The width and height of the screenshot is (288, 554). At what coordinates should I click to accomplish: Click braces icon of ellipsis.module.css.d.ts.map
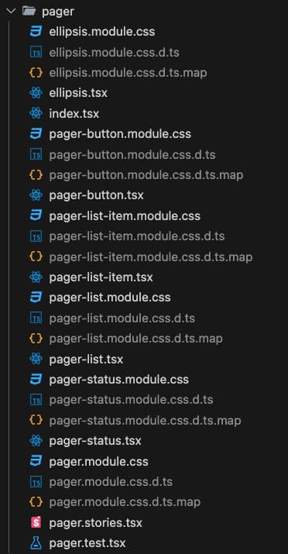point(36,73)
